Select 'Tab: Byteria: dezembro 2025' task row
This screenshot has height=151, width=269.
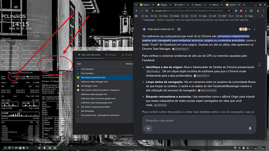(x=104, y=77)
